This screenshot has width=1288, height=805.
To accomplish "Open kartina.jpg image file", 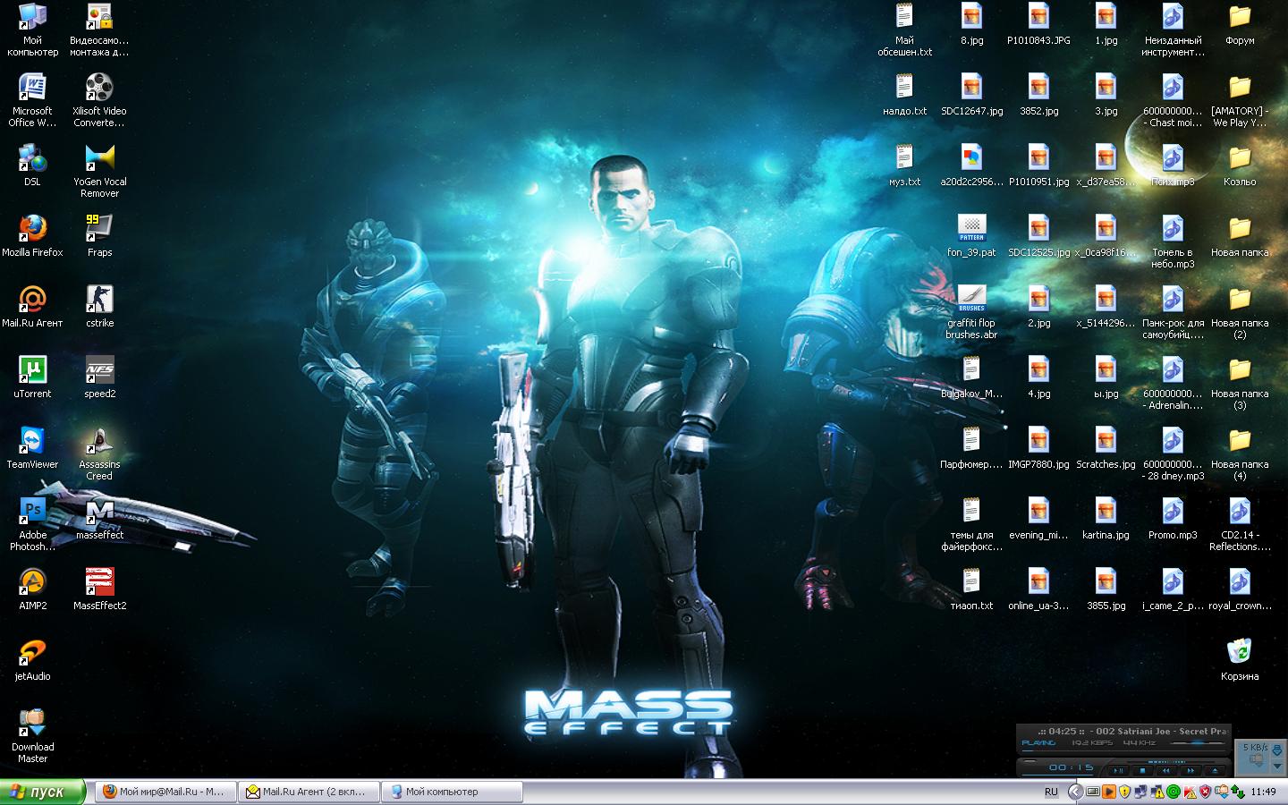I will [1106, 518].
